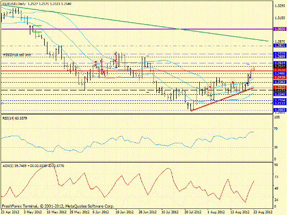287x215 pixels.
Task: Select the 1.3150 price scale label
Action: point(280,18)
